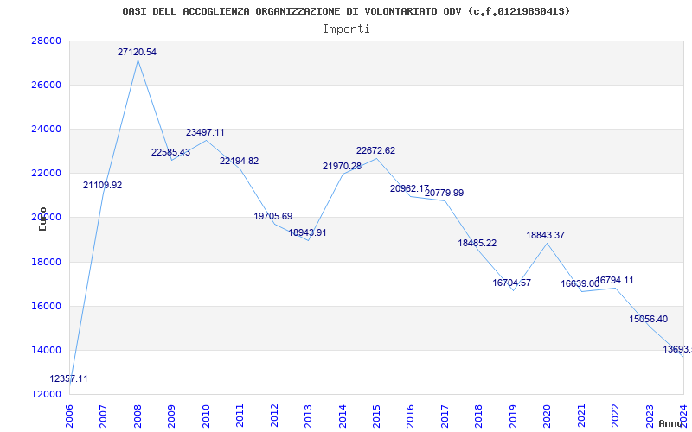Select the 12357.11 data label
Viewport: 692px width, 432px height.
(68, 378)
